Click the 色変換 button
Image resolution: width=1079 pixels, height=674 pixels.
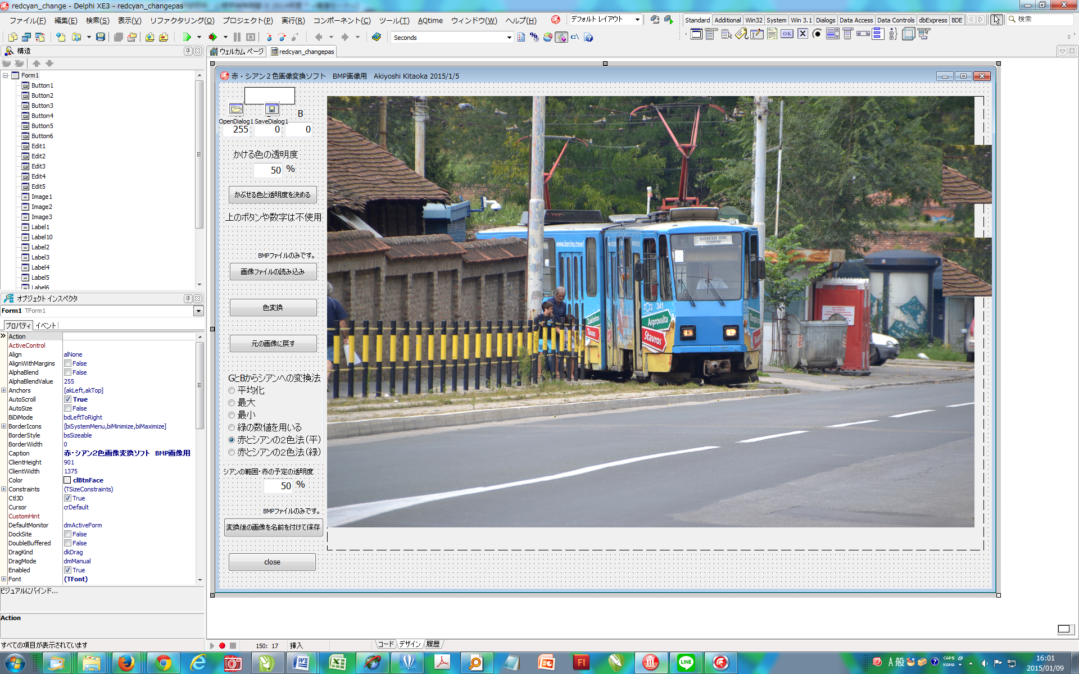coord(273,308)
